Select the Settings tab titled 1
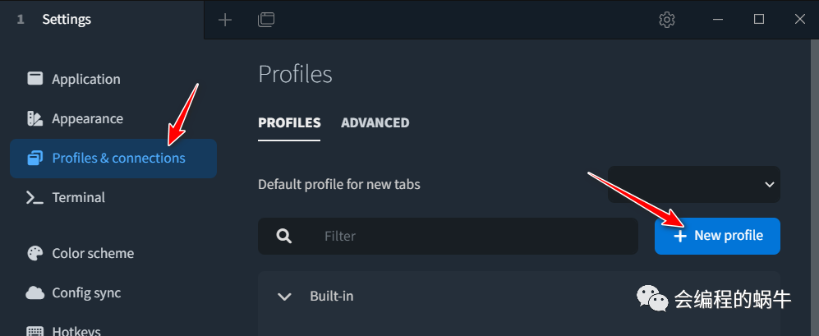819x336 pixels. click(102, 20)
